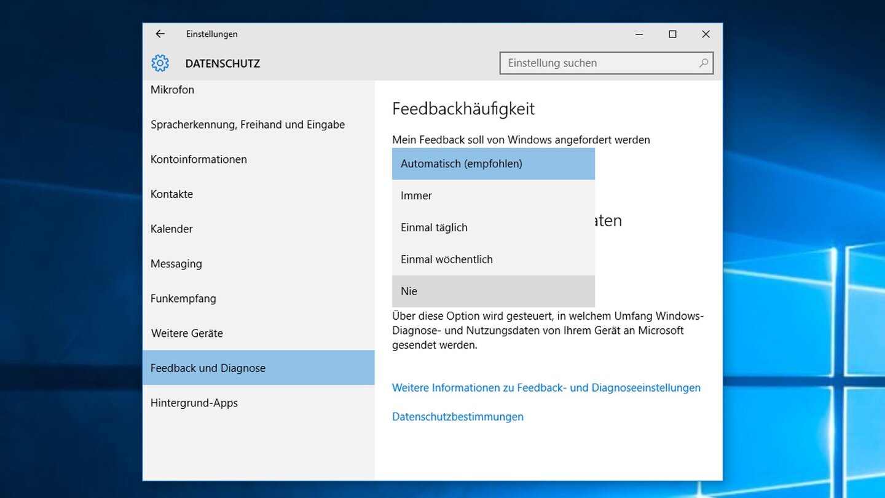This screenshot has width=885, height=498.
Task: Select Funkempfang in sidebar
Action: point(259,298)
